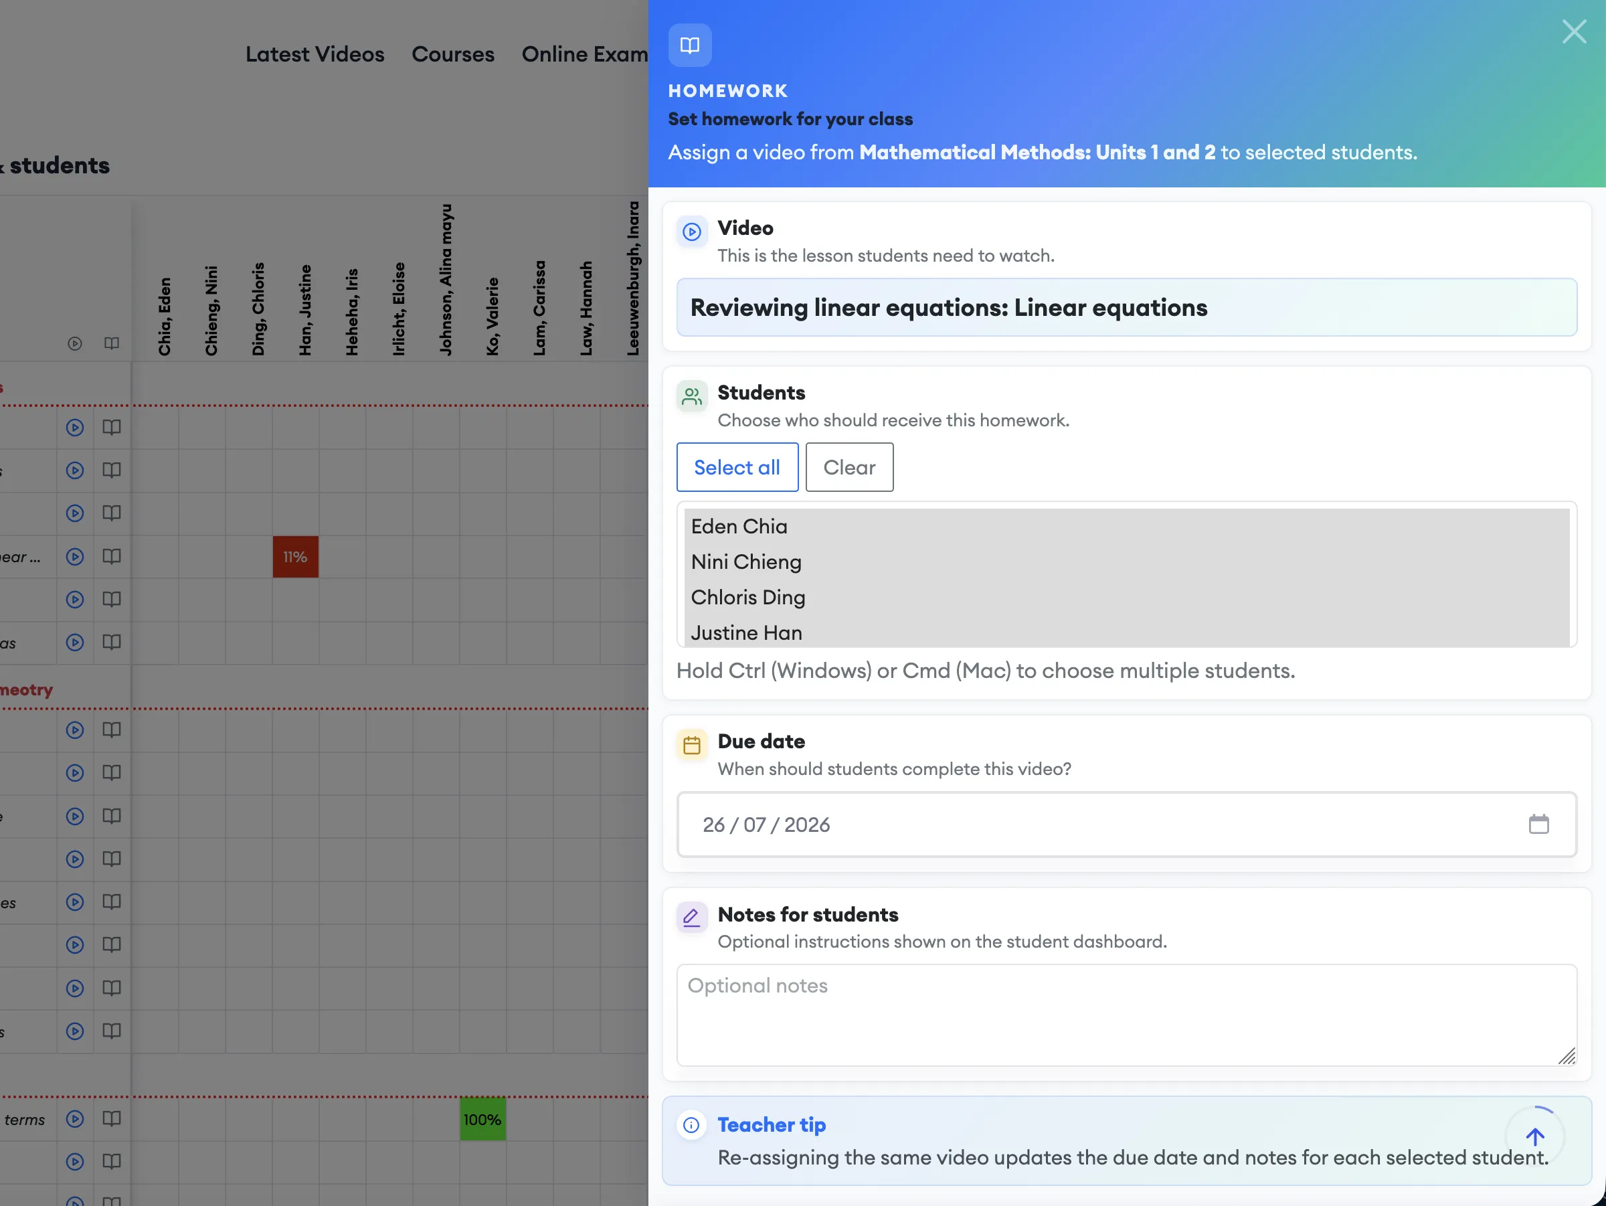The width and height of the screenshot is (1606, 1206).
Task: Click play icon in the 'terms' row
Action: (75, 1119)
